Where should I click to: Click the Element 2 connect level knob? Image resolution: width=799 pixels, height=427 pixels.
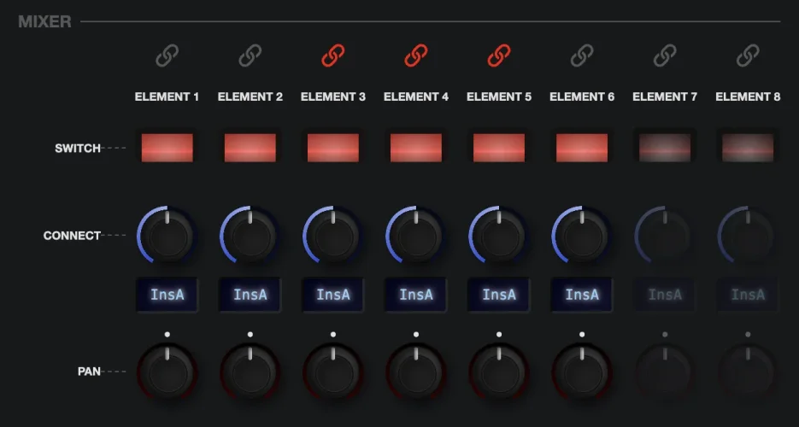click(x=250, y=235)
